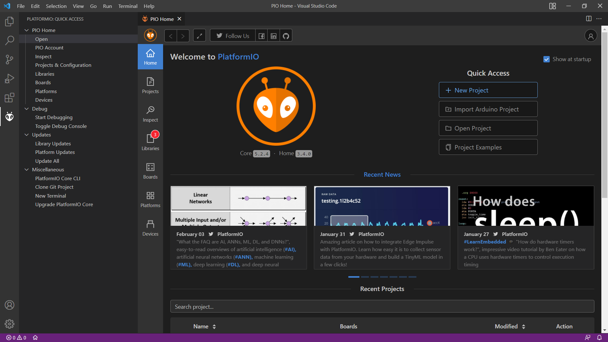Open the PIO account profile icon
Image resolution: width=608 pixels, height=342 pixels.
tap(591, 36)
